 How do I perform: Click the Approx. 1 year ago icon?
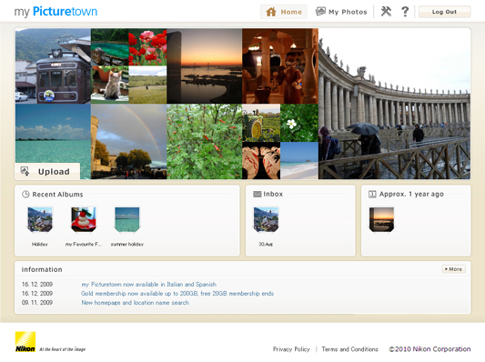372,194
